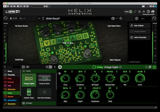This screenshot has height=112, width=160.
Task: Adjust Bit Depth 12 stepper arrows
Action: pos(102,72)
